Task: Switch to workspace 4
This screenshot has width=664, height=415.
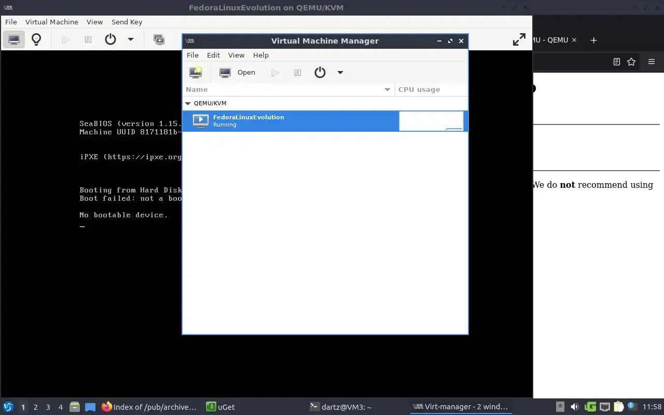Action: pos(60,407)
